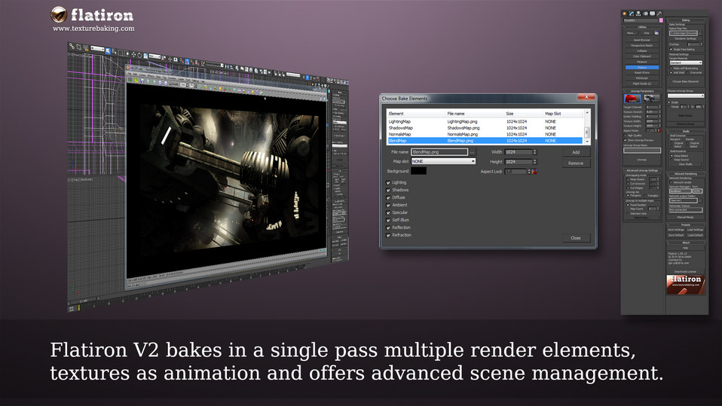Open the Background color swatch

pyautogui.click(x=418, y=171)
